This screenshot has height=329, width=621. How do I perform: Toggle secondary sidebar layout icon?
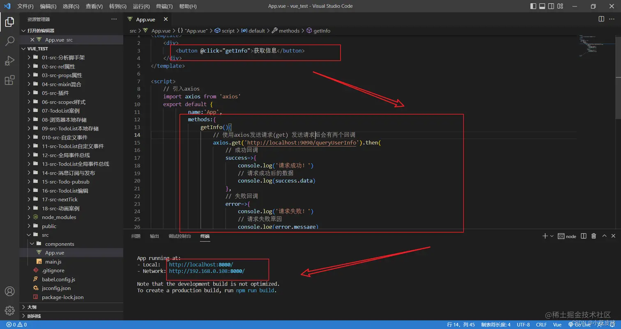point(551,6)
